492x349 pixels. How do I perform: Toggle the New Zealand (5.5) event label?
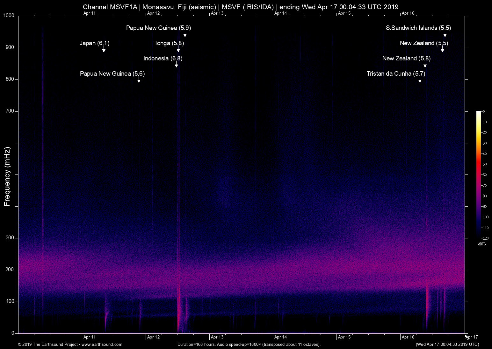pos(424,43)
